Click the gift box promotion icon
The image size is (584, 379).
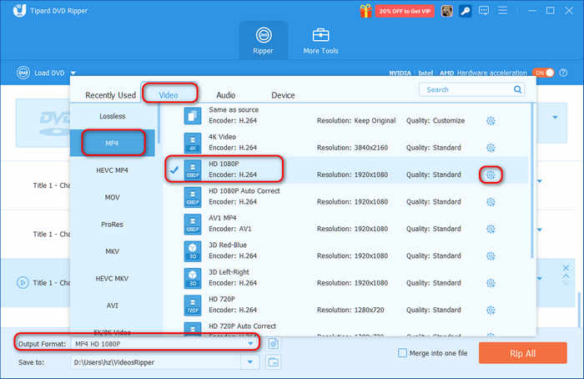365,11
